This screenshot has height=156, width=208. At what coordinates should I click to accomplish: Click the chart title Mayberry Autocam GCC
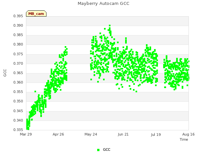tap(103, 4)
